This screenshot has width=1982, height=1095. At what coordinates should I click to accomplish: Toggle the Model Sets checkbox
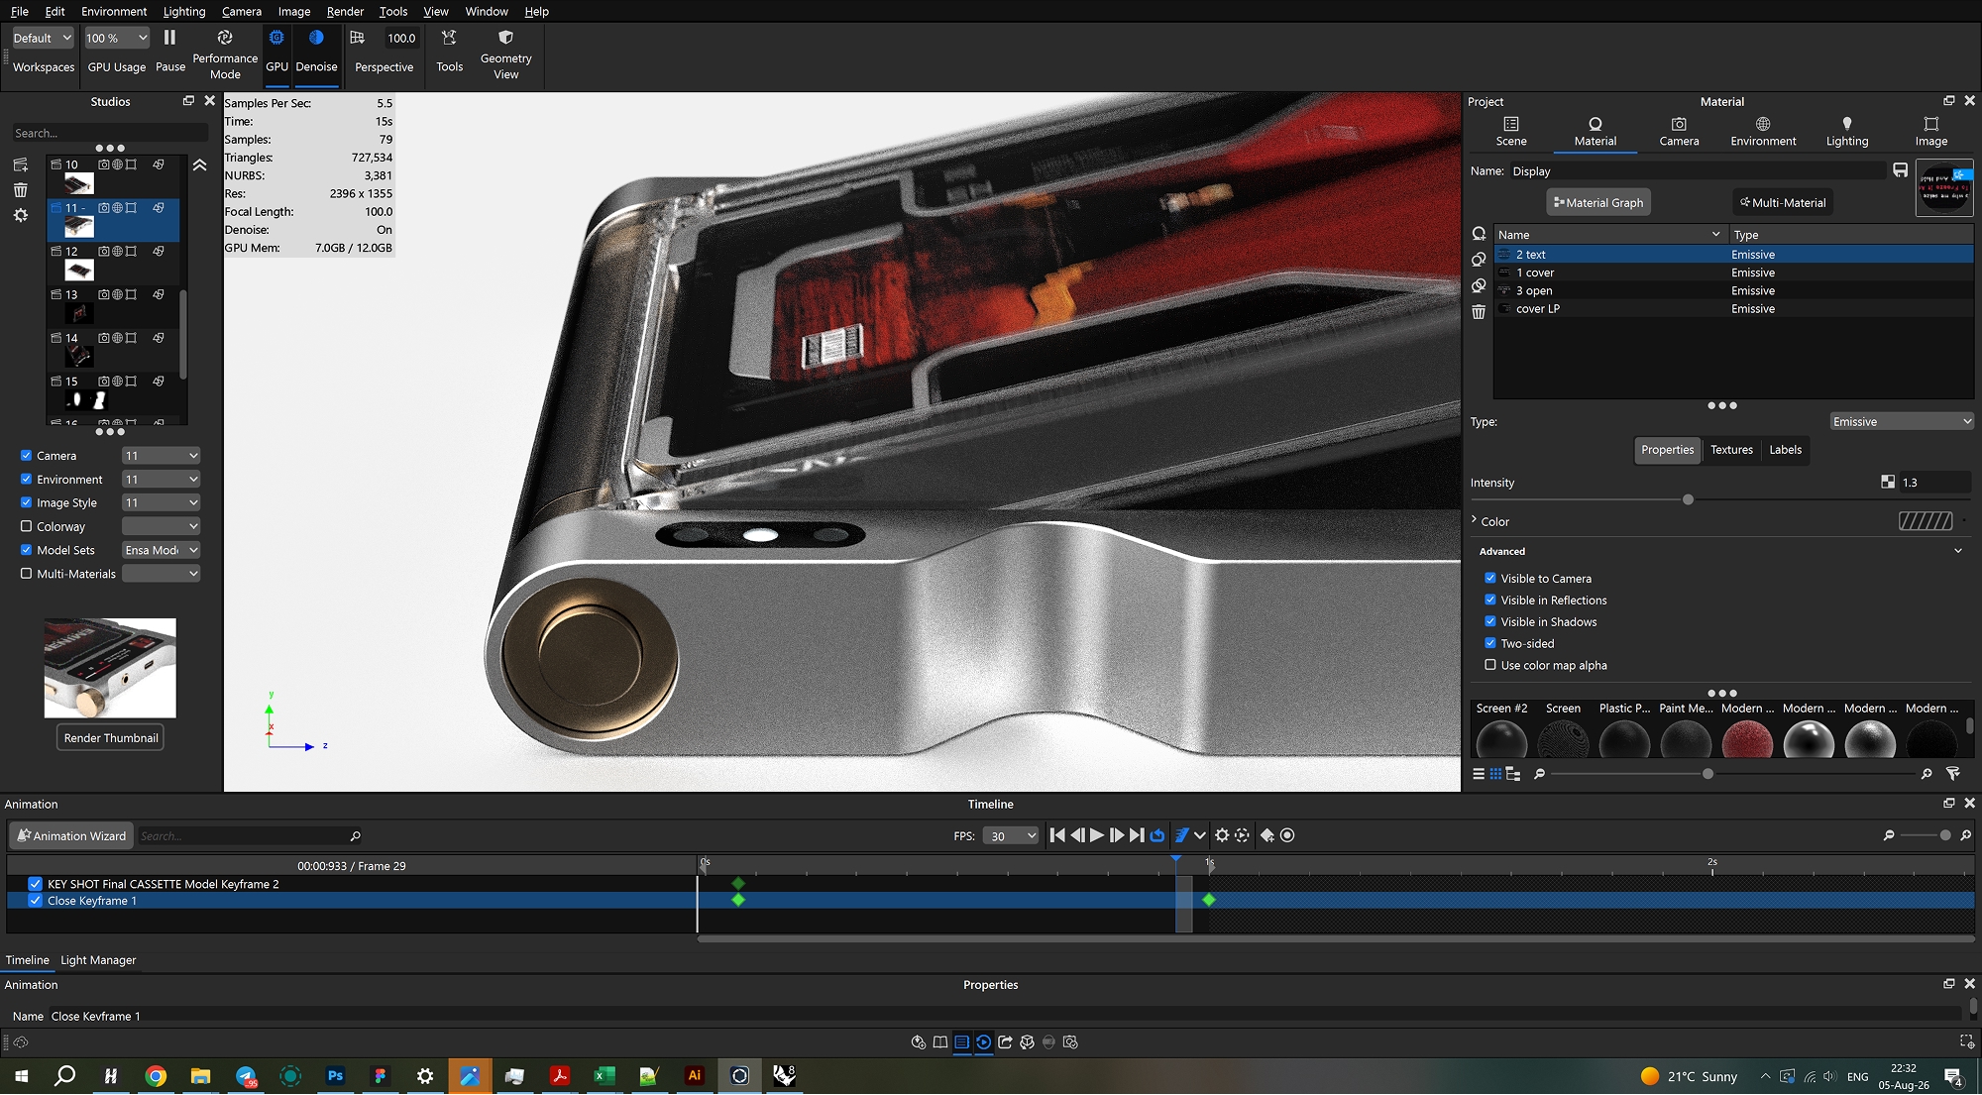[x=27, y=550]
